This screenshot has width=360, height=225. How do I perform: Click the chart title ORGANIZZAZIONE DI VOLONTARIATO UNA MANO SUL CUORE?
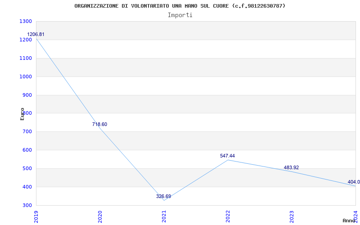[180, 6]
